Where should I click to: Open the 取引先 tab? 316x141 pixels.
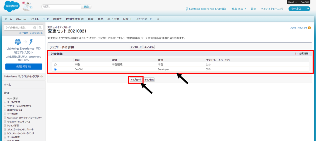point(57,19)
